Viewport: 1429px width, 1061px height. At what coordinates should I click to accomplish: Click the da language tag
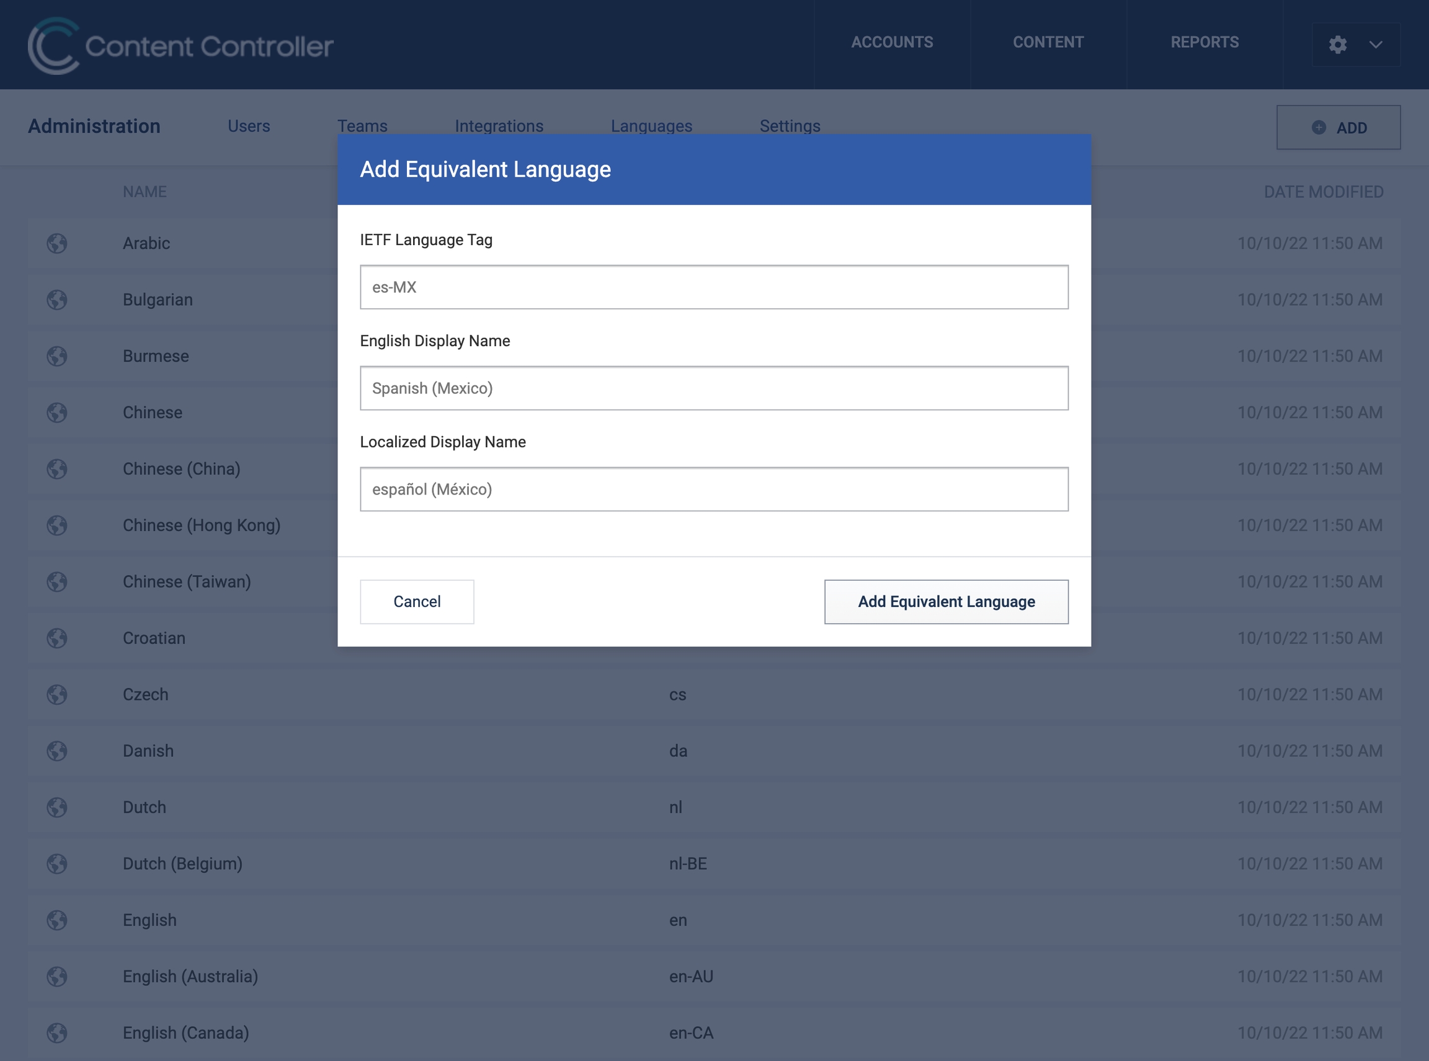[678, 751]
